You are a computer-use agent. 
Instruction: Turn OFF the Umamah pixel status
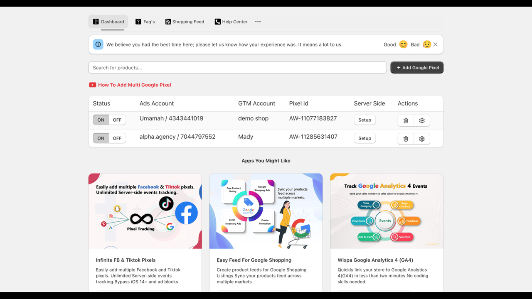[117, 120]
